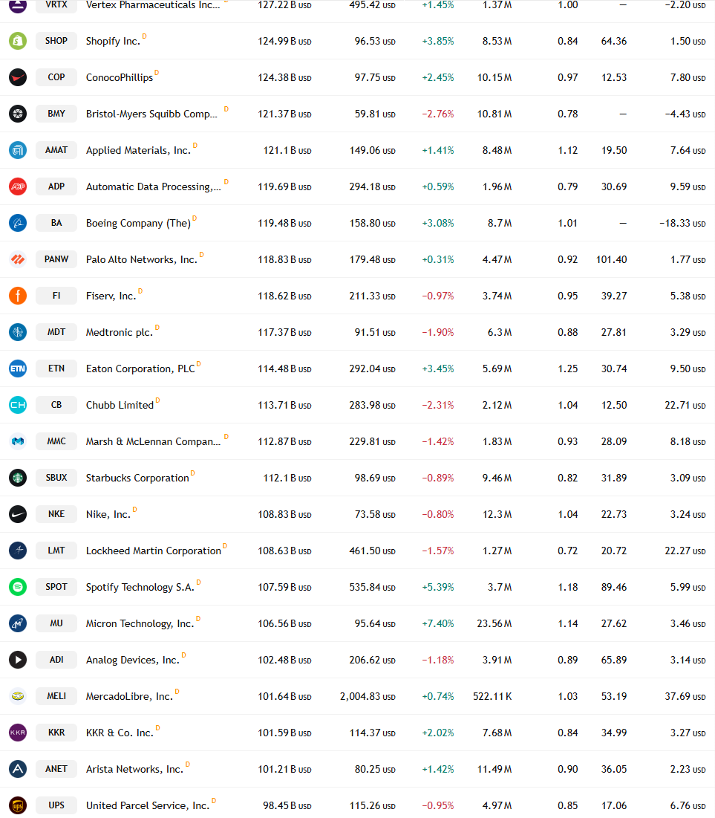The width and height of the screenshot is (715, 818).
Task: Open the Starbucks Corporation link
Action: coord(137,478)
